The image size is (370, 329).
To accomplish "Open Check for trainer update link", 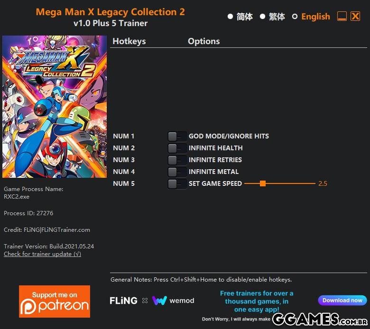I will click(43, 254).
